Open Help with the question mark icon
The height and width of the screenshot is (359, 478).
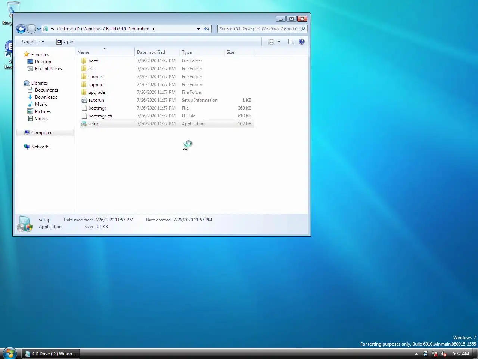pos(302,42)
